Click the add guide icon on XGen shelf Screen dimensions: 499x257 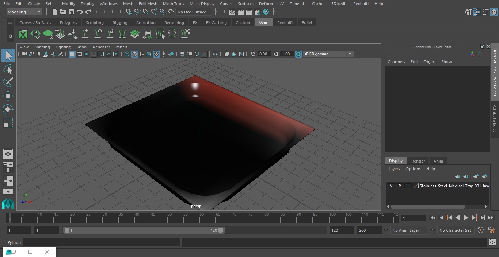pos(85,34)
